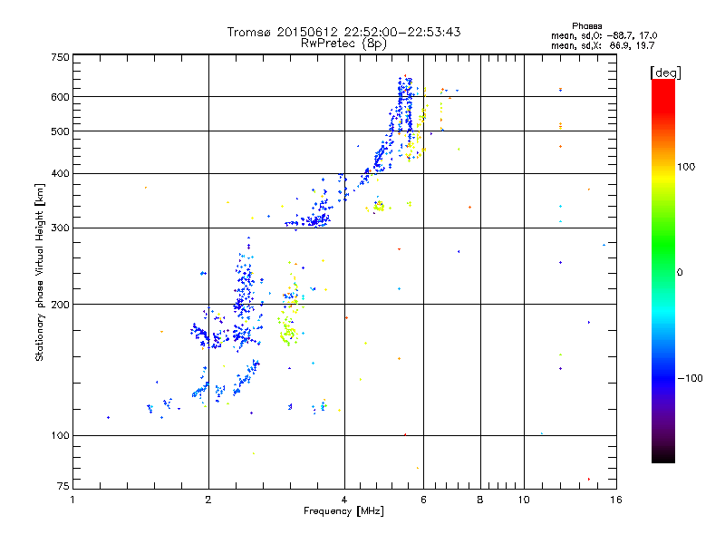Click the yellow-green cluster below 200 km near 3 MHz
This screenshot has width=725, height=544.
(287, 332)
